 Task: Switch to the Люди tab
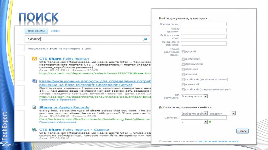[55, 31]
